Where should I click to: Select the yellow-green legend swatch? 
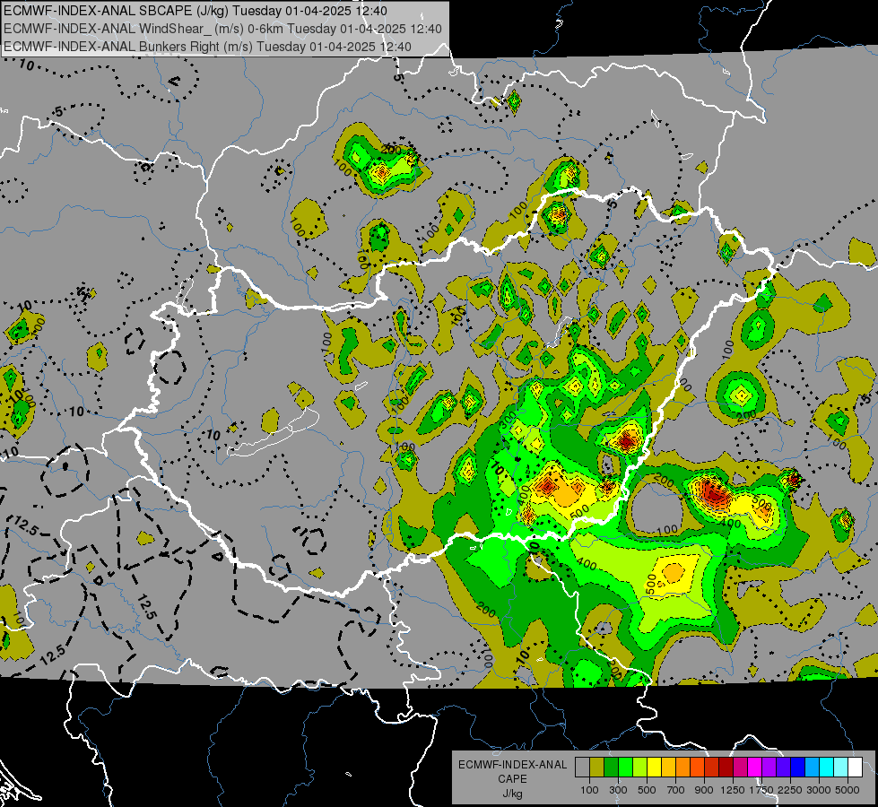tap(640, 768)
